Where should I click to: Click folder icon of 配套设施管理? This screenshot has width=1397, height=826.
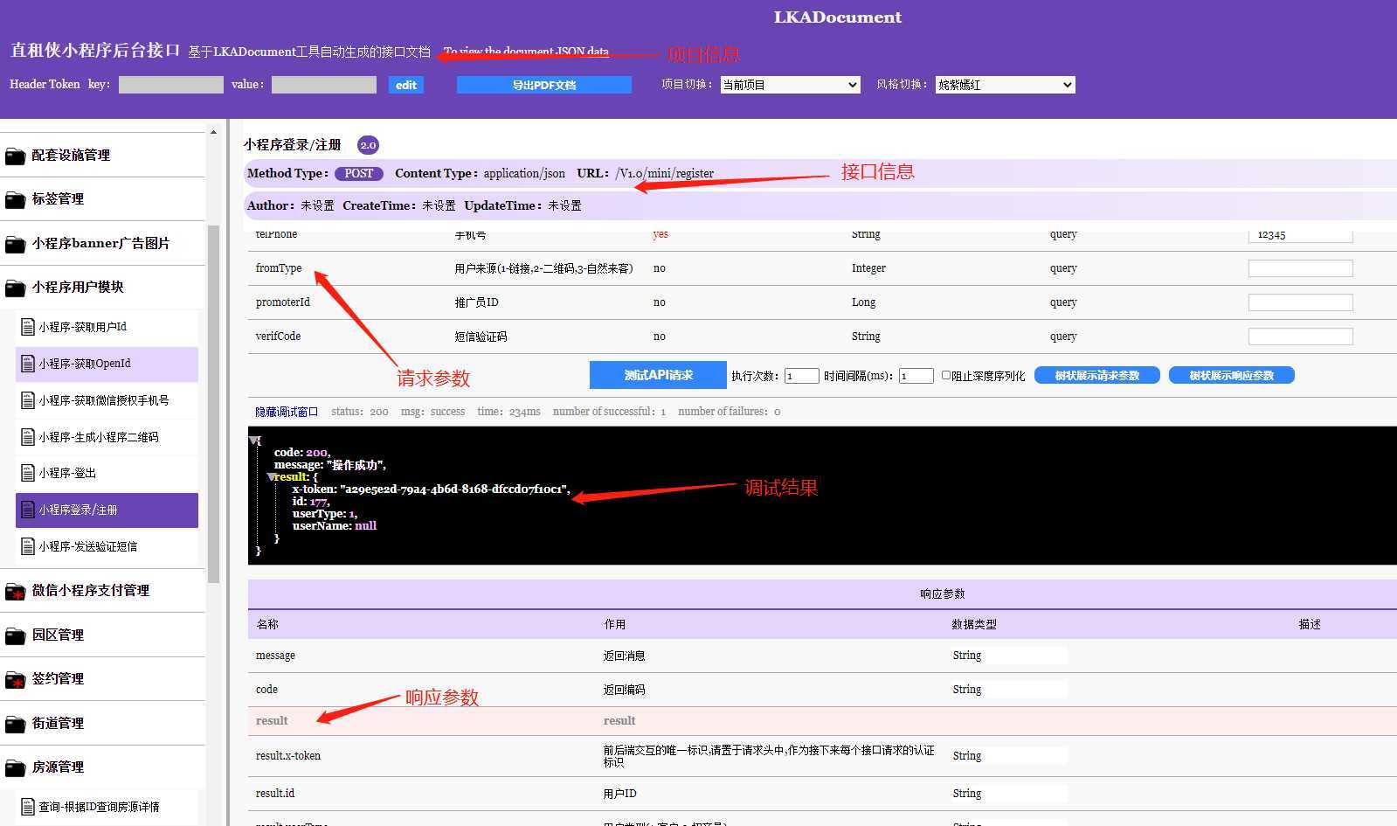[15, 156]
